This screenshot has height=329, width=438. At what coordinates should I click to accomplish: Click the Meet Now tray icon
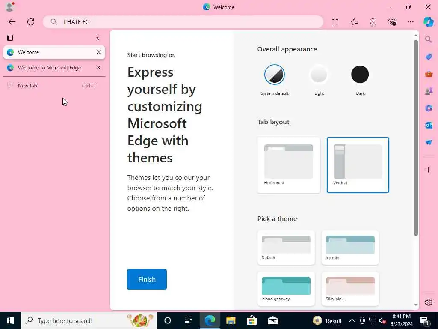coord(362,320)
